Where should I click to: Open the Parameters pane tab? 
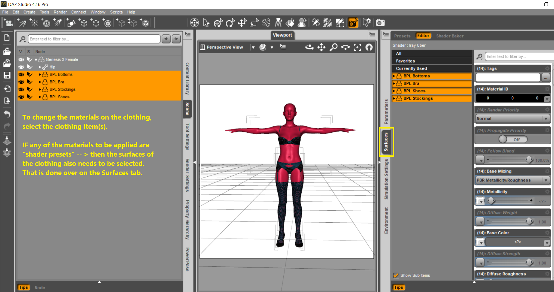(x=386, y=112)
